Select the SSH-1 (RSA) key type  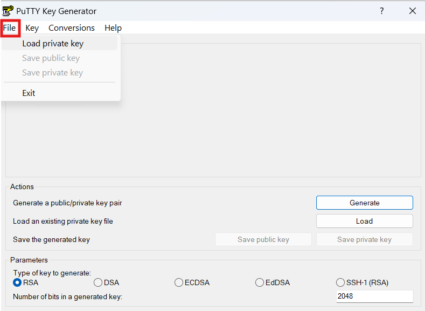coord(362,282)
